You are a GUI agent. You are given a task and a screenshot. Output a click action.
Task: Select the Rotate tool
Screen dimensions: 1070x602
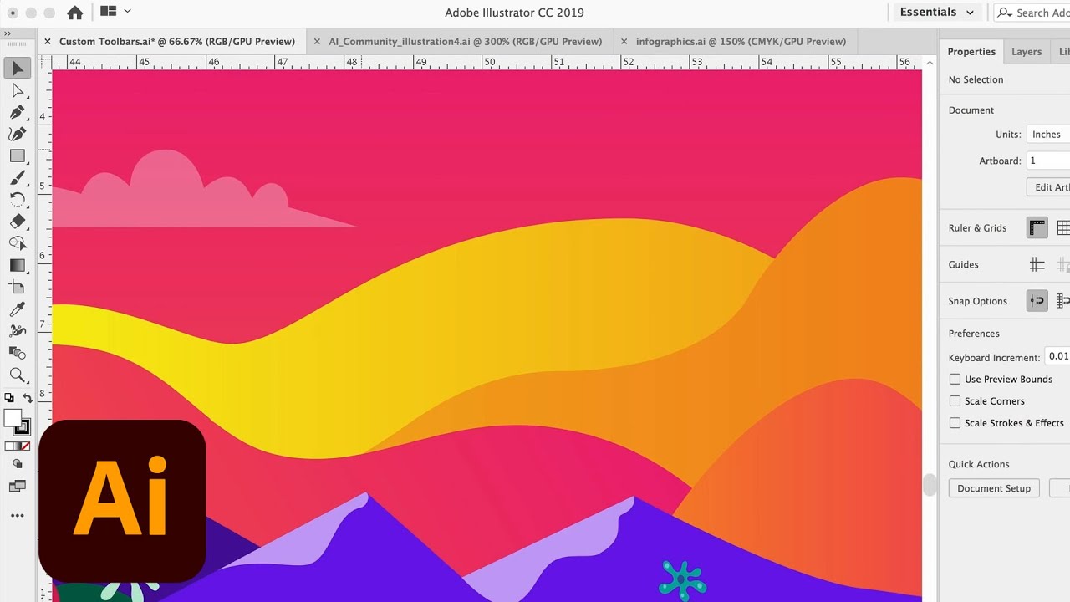click(18, 200)
